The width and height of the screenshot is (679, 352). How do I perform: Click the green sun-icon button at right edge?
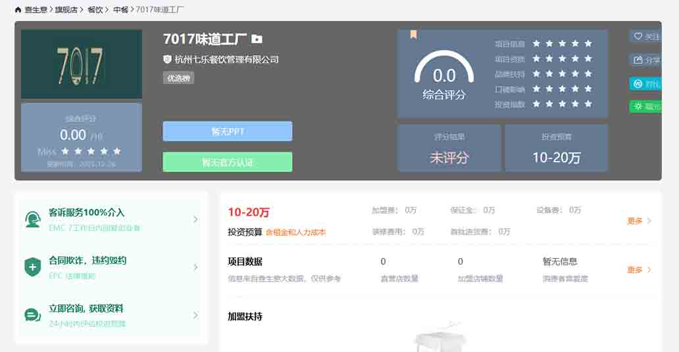point(645,106)
